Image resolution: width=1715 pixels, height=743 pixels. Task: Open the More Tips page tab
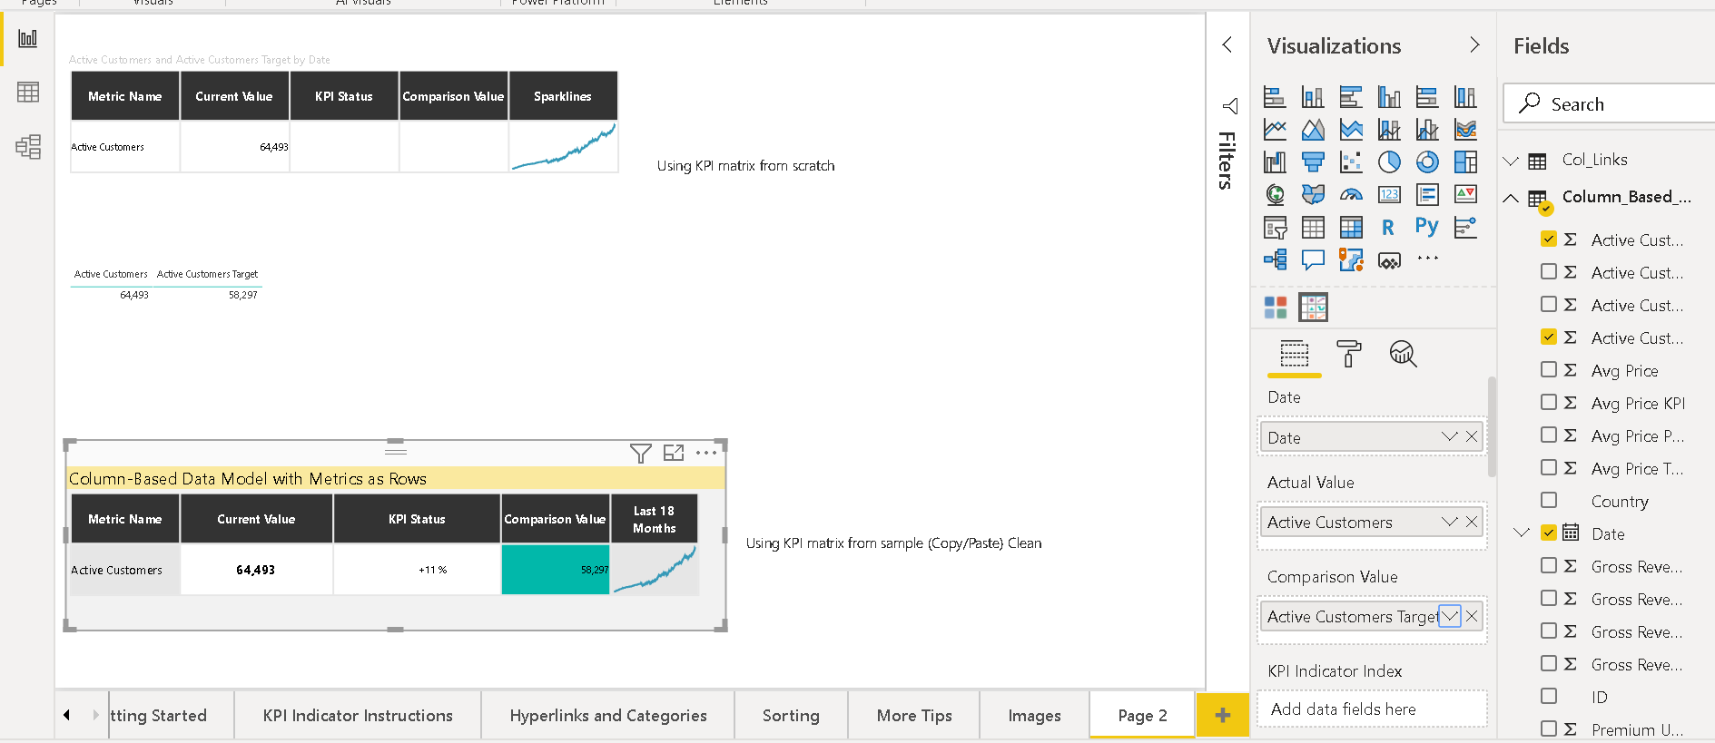[x=914, y=716]
